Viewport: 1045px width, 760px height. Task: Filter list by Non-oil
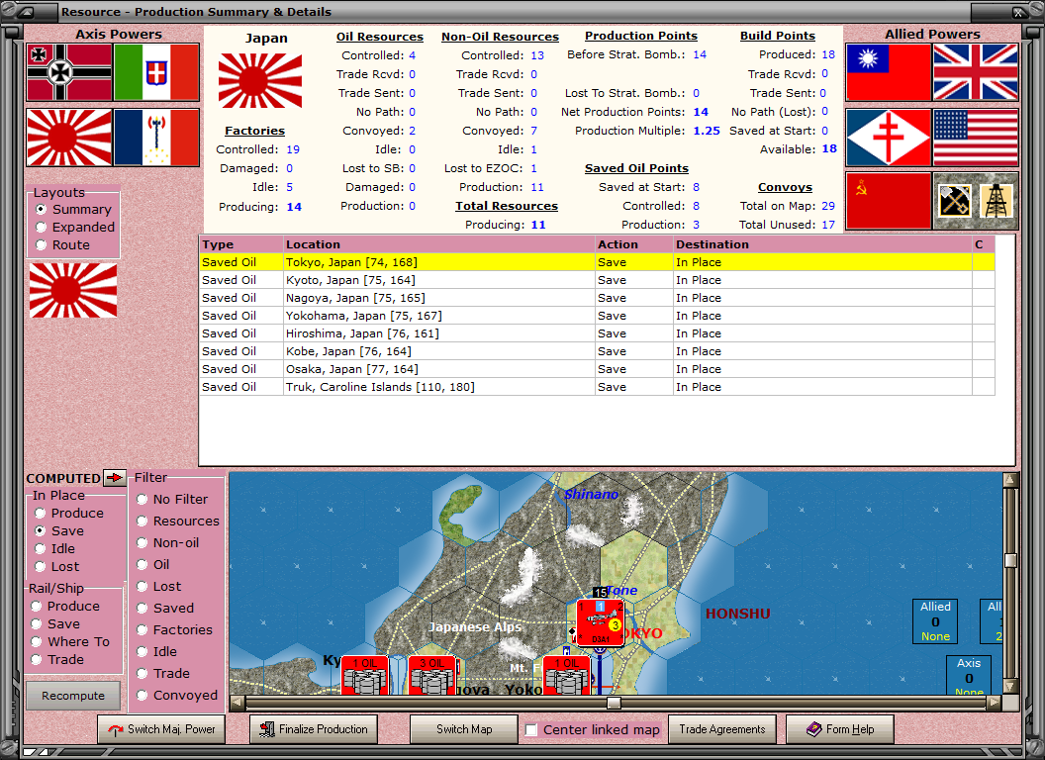click(168, 543)
